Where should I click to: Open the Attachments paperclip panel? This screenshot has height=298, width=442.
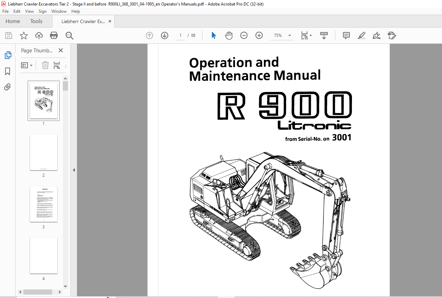(x=8, y=87)
